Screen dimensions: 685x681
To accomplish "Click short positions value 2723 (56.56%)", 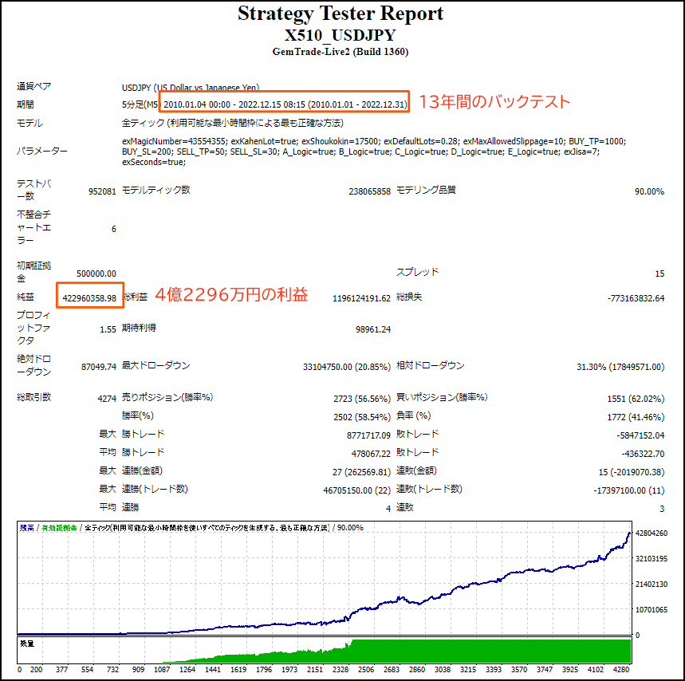I will (x=362, y=399).
